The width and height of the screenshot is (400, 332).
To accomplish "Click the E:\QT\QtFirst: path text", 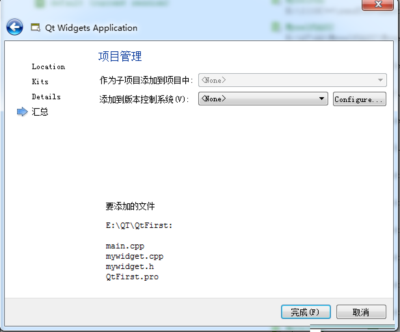I will pyautogui.click(x=139, y=226).
